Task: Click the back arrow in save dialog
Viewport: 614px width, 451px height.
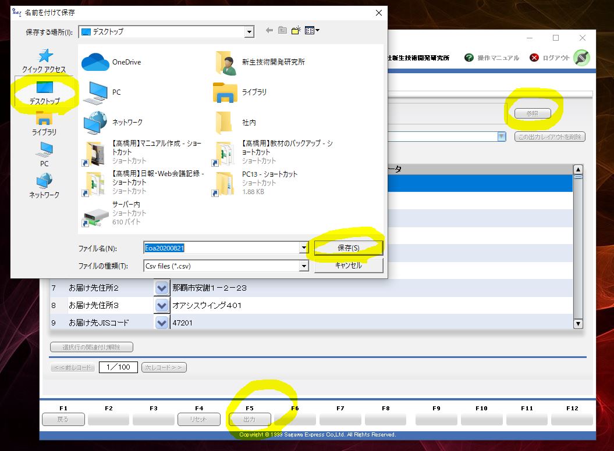Action: (x=269, y=31)
